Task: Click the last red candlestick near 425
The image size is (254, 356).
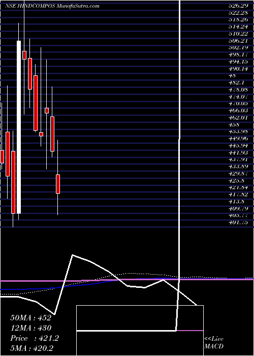Action: 58,184
